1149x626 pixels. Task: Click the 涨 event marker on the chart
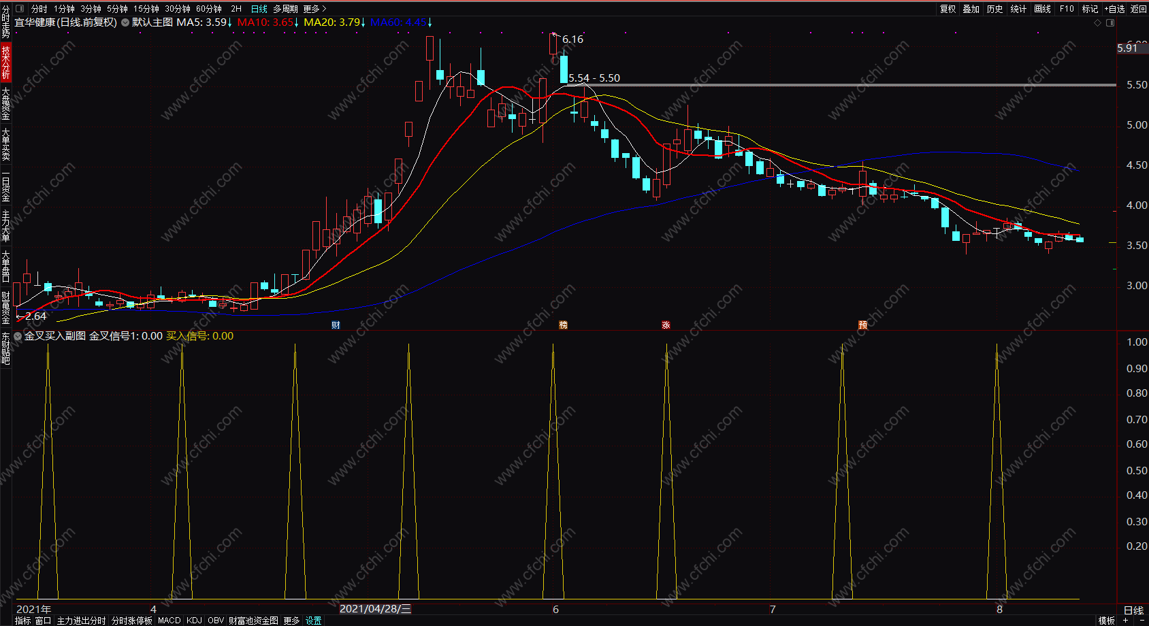tap(666, 325)
